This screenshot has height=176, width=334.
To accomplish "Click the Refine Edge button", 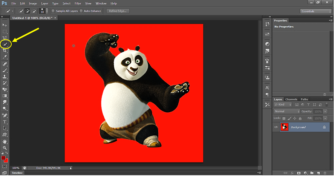I will click(118, 11).
